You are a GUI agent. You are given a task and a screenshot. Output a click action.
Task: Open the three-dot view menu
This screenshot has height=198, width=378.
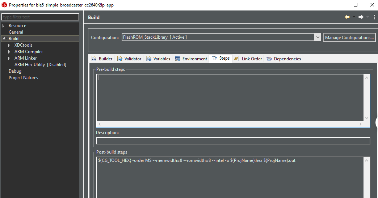click(x=374, y=17)
